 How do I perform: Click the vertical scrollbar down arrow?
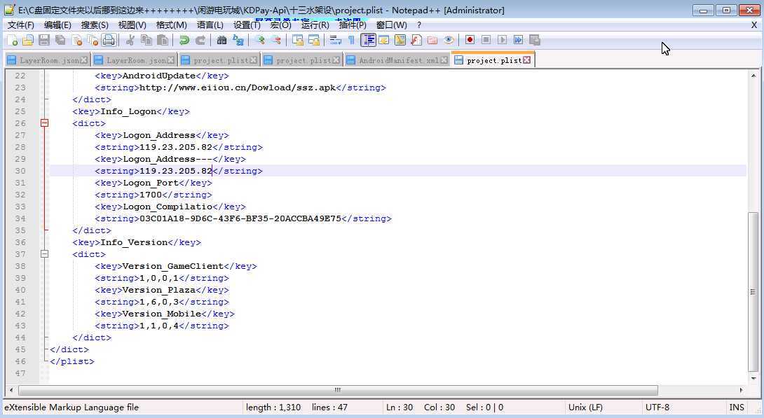pyautogui.click(x=753, y=378)
